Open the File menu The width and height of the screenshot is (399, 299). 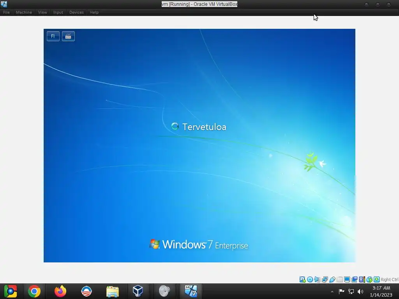[6, 12]
